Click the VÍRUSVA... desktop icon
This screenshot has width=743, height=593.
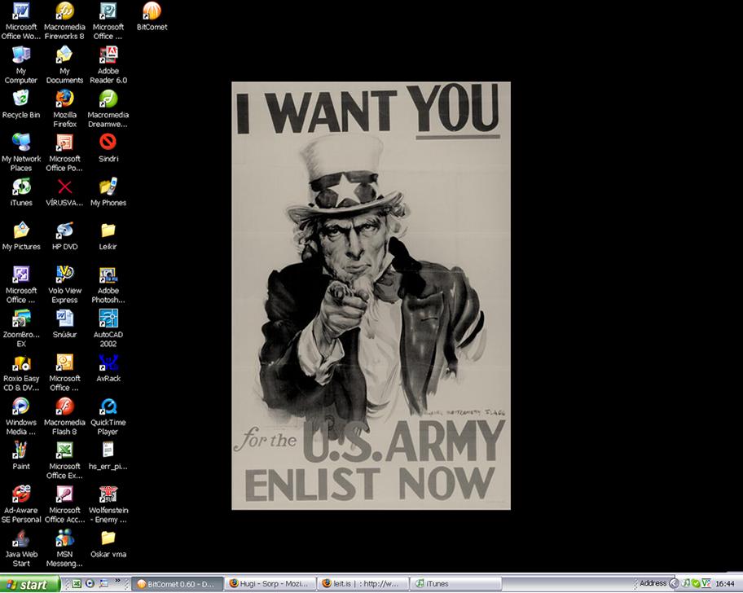pyautogui.click(x=64, y=193)
